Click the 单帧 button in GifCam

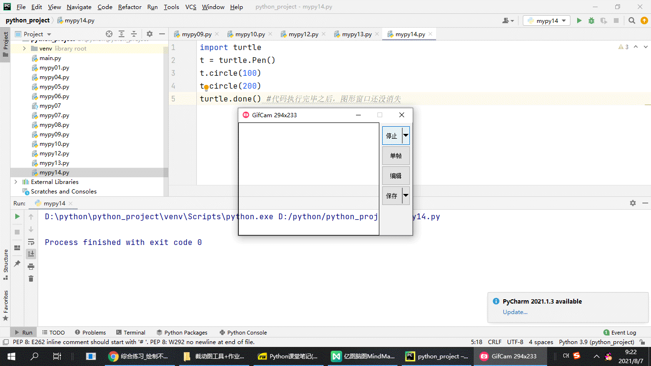(396, 156)
